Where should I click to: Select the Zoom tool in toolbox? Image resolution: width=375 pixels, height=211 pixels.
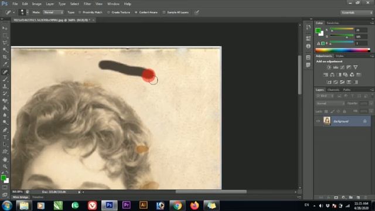pyautogui.click(x=5, y=166)
